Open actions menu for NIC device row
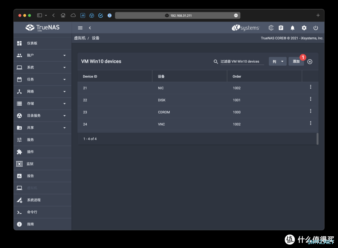 (311, 87)
